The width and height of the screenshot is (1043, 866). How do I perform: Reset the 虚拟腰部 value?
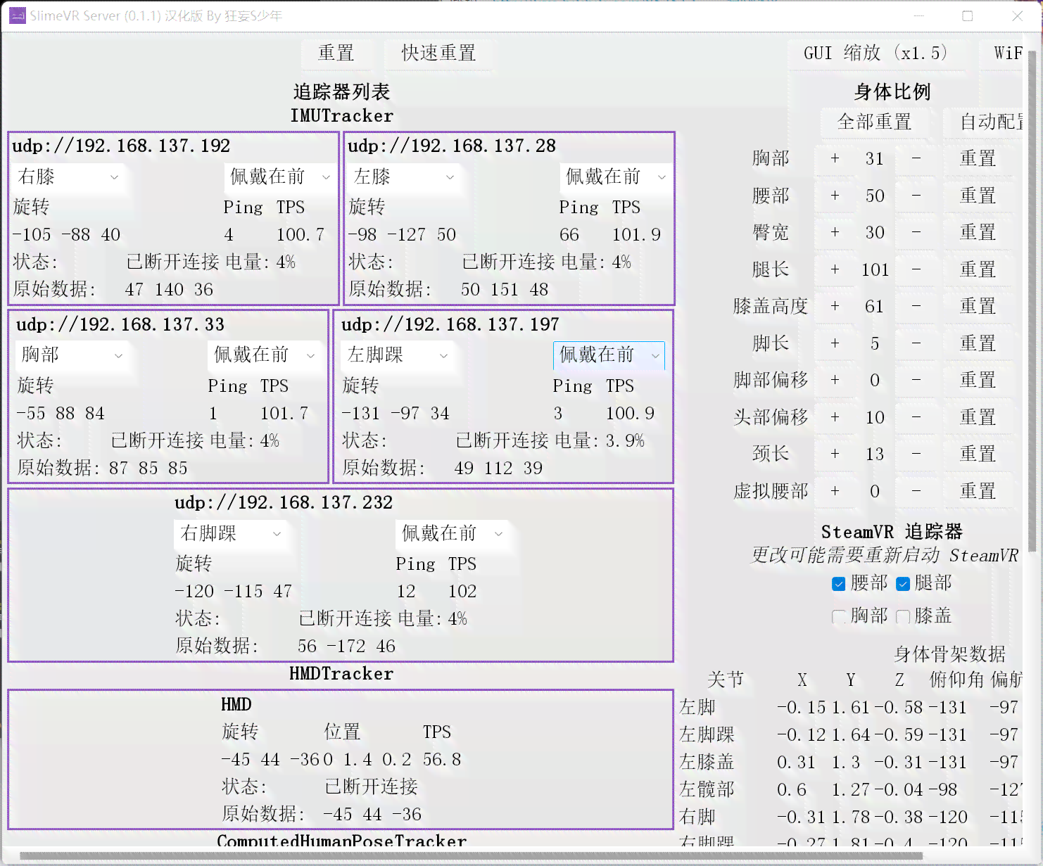coord(978,491)
